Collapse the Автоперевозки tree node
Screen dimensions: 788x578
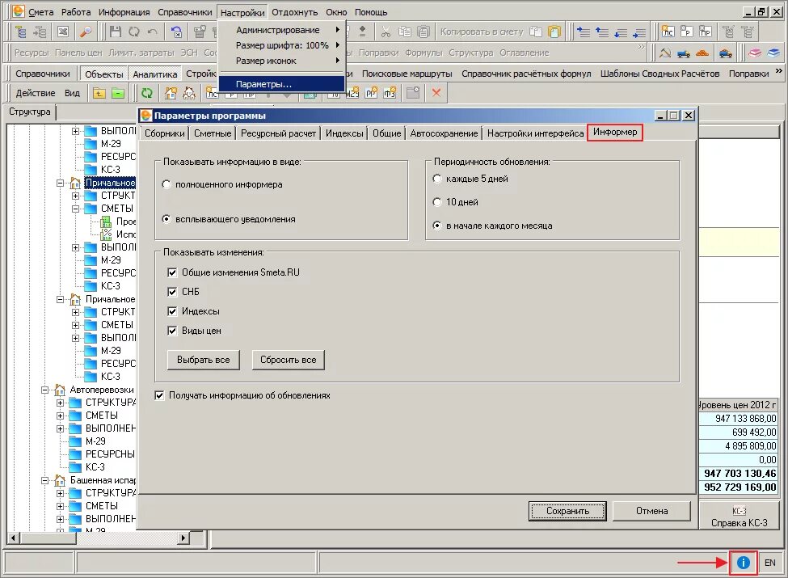click(x=44, y=390)
